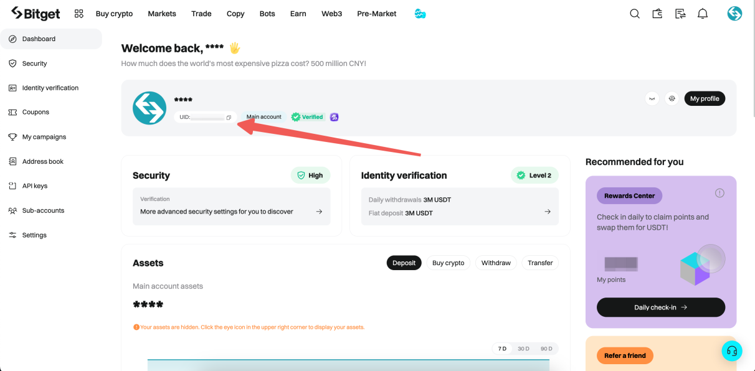
Task: Toggle the closed-eye icon to show balances
Action: (x=652, y=98)
